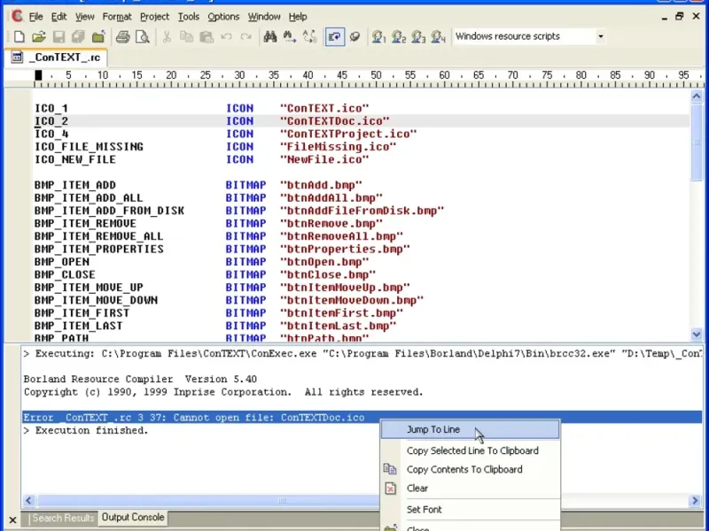Run user command 4 from the toolbar

pyautogui.click(x=438, y=37)
